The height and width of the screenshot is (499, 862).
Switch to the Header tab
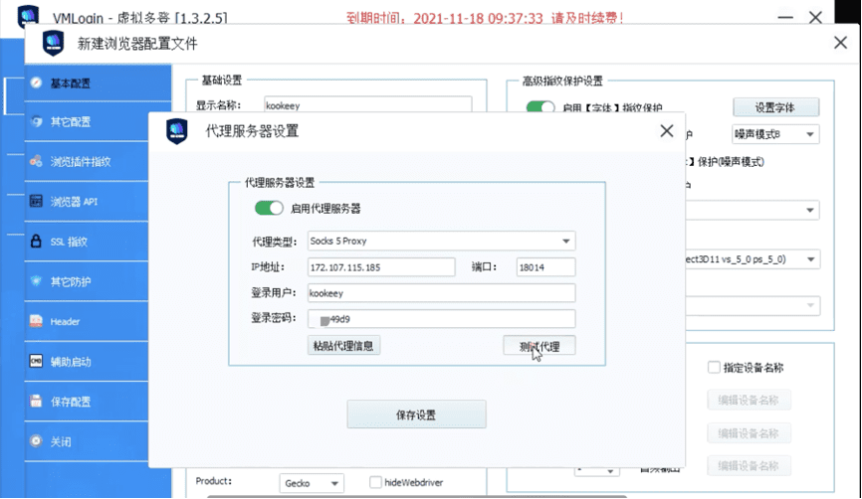click(87, 321)
